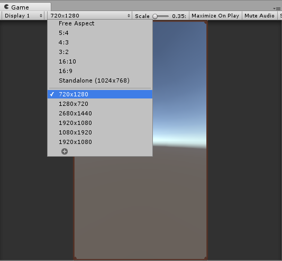Toggle Maximize On Play
282x261 pixels.
215,16
